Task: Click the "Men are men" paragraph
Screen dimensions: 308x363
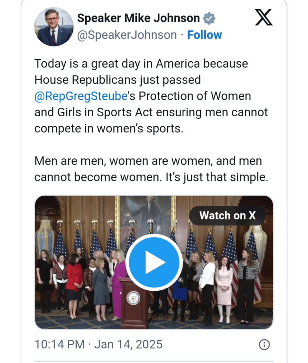Action: click(151, 169)
